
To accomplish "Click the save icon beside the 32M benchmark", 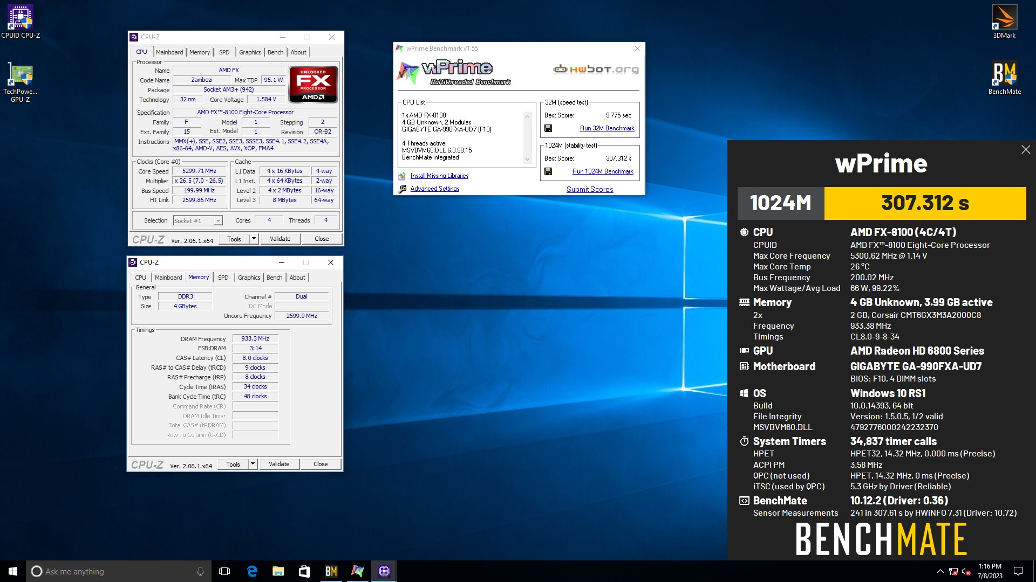I will tap(548, 128).
